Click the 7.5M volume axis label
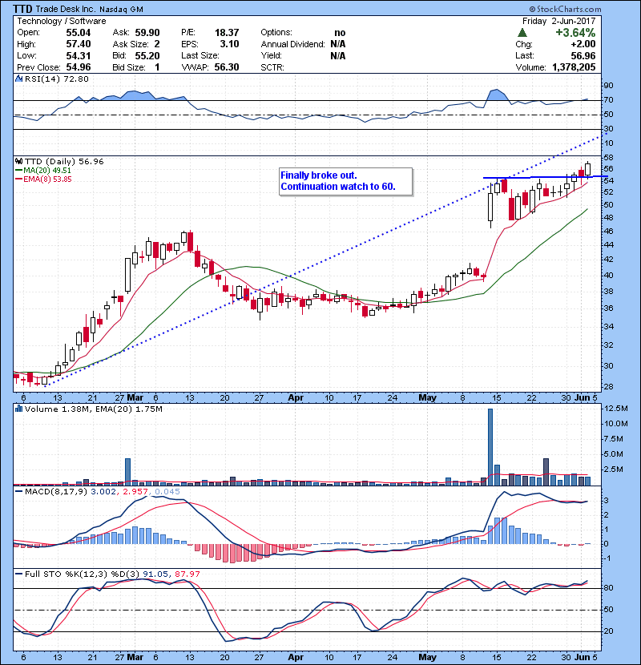 click(x=614, y=438)
